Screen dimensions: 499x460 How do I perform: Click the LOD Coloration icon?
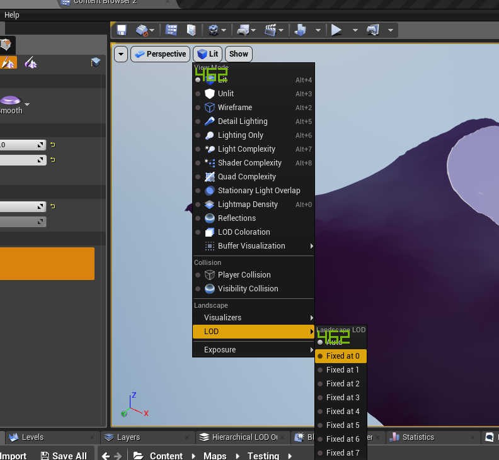[x=209, y=232]
